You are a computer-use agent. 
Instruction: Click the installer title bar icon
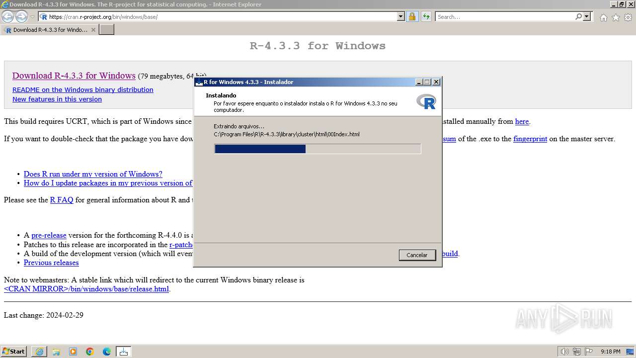[x=199, y=82]
